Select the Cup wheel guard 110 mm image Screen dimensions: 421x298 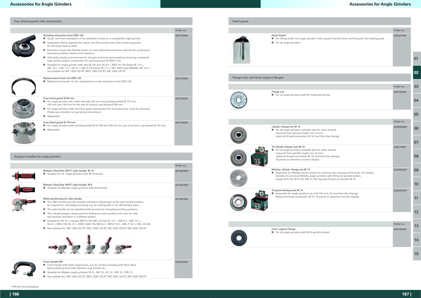(x=23, y=133)
